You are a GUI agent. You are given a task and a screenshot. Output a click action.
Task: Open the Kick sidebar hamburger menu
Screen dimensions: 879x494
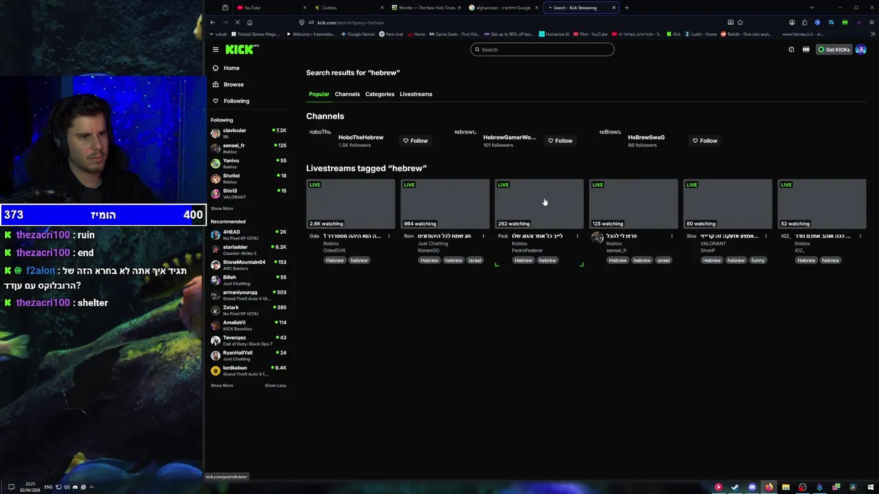pos(216,49)
